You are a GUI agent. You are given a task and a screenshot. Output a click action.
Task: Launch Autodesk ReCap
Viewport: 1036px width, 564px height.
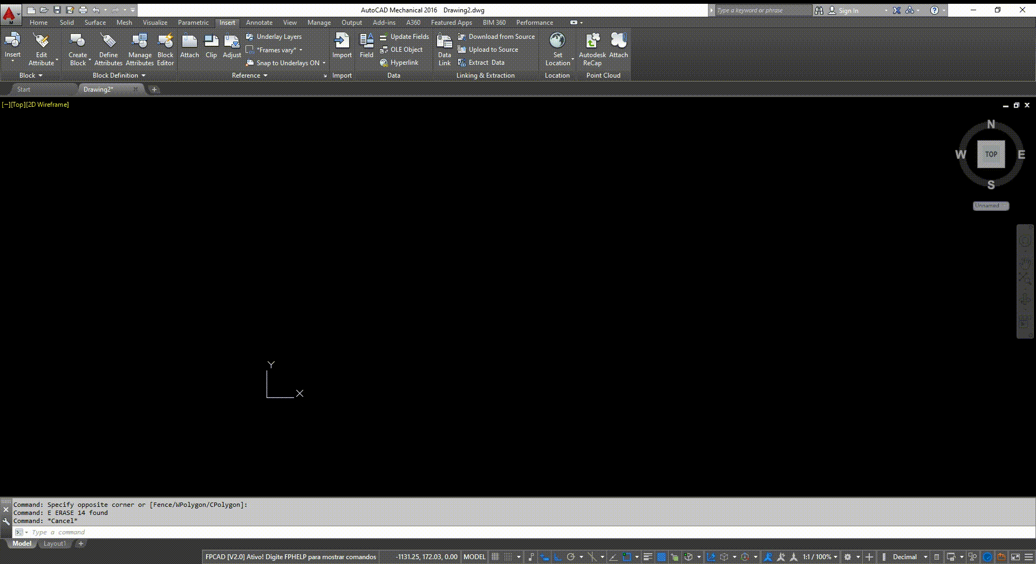coord(592,49)
